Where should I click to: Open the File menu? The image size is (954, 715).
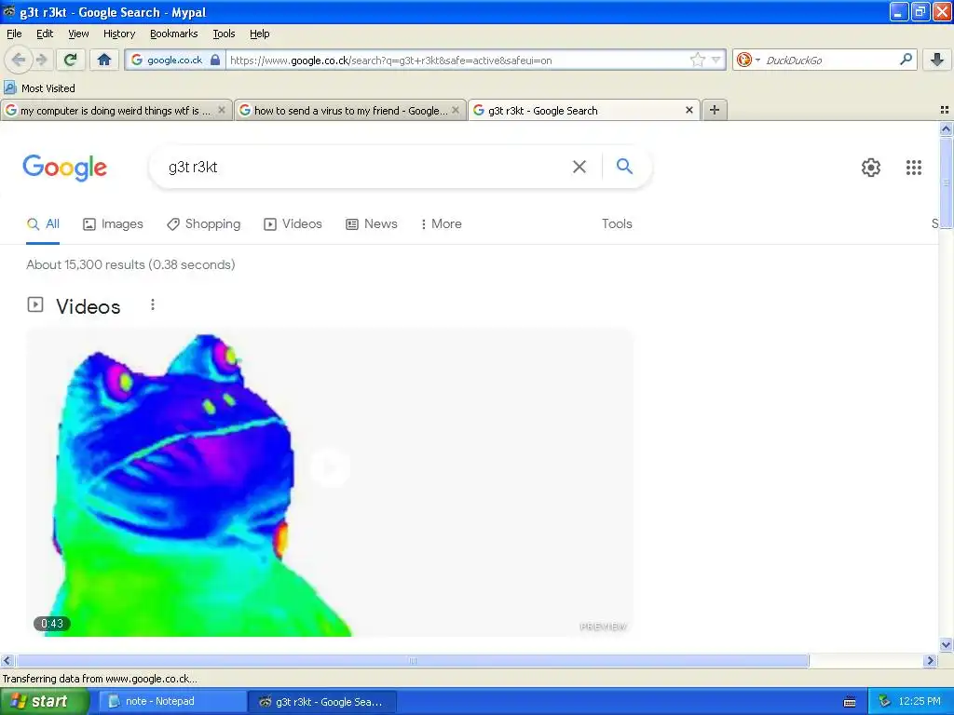(x=14, y=34)
